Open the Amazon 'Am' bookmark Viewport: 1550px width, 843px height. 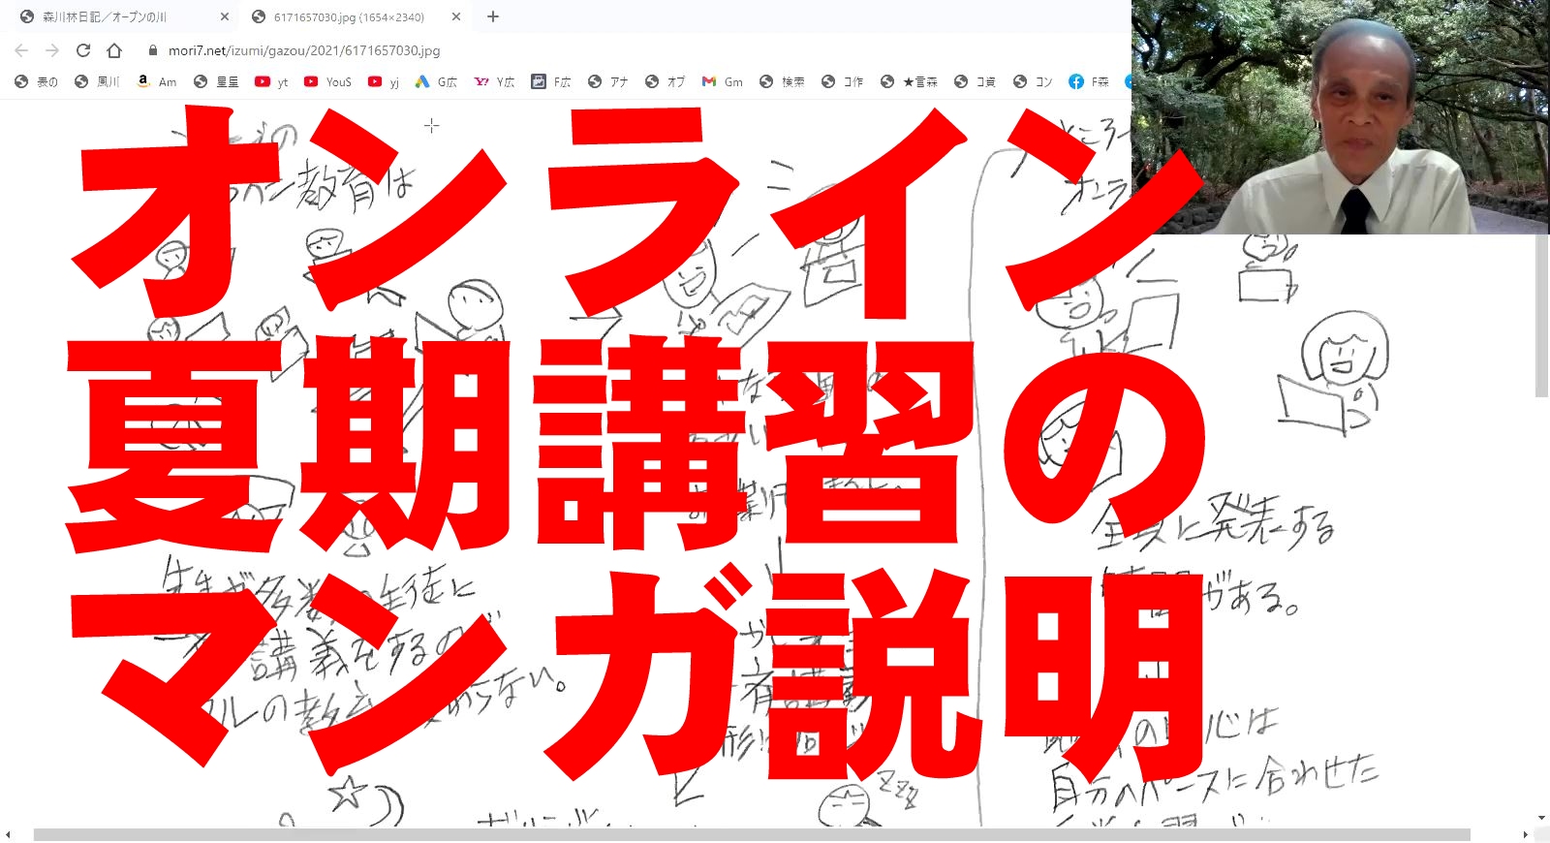point(156,82)
